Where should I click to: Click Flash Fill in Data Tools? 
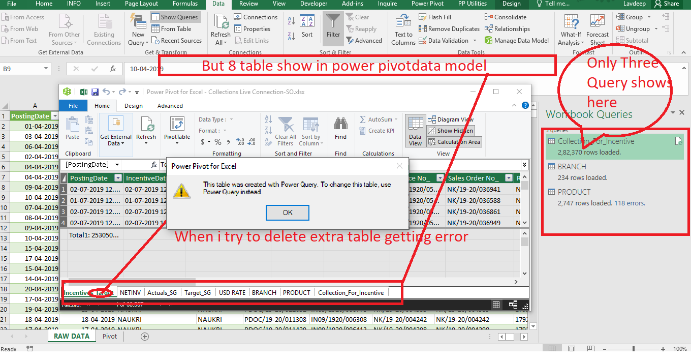(435, 17)
